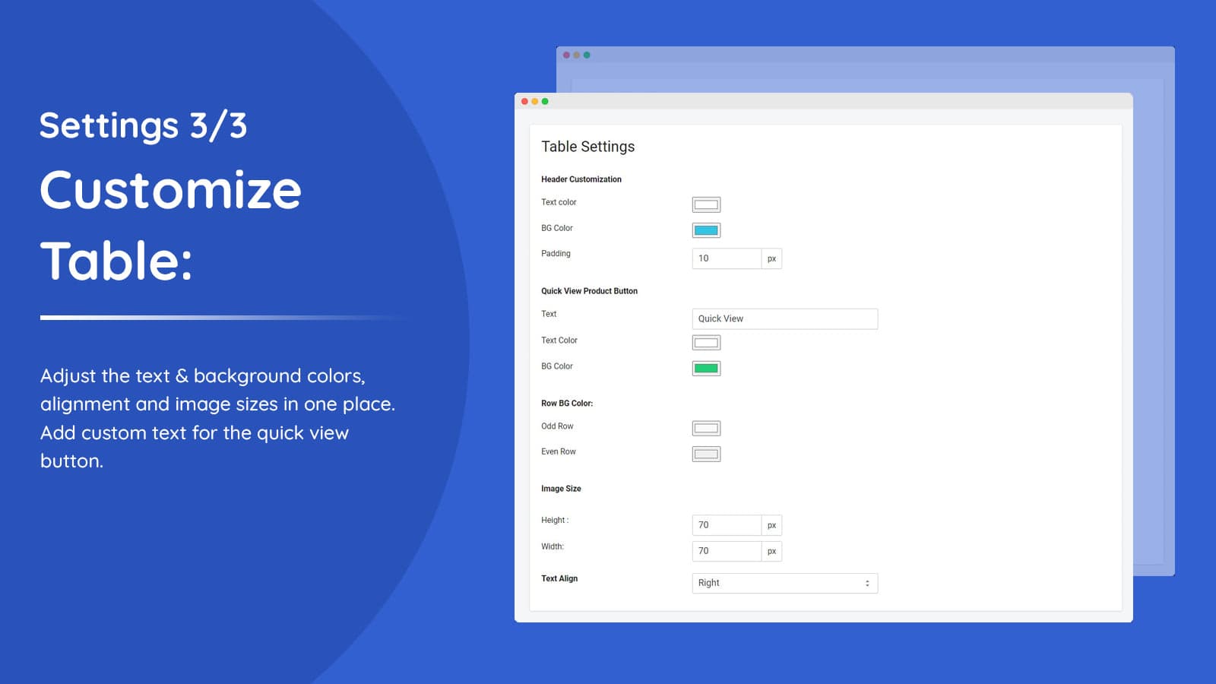The image size is (1216, 684).
Task: Click the red close dot on front window
Action: click(x=524, y=101)
